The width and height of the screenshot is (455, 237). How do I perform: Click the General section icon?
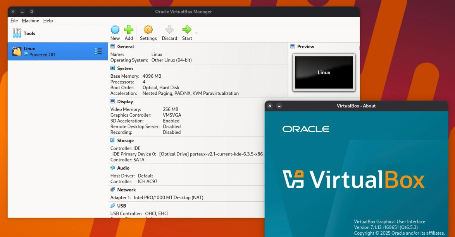tap(113, 46)
